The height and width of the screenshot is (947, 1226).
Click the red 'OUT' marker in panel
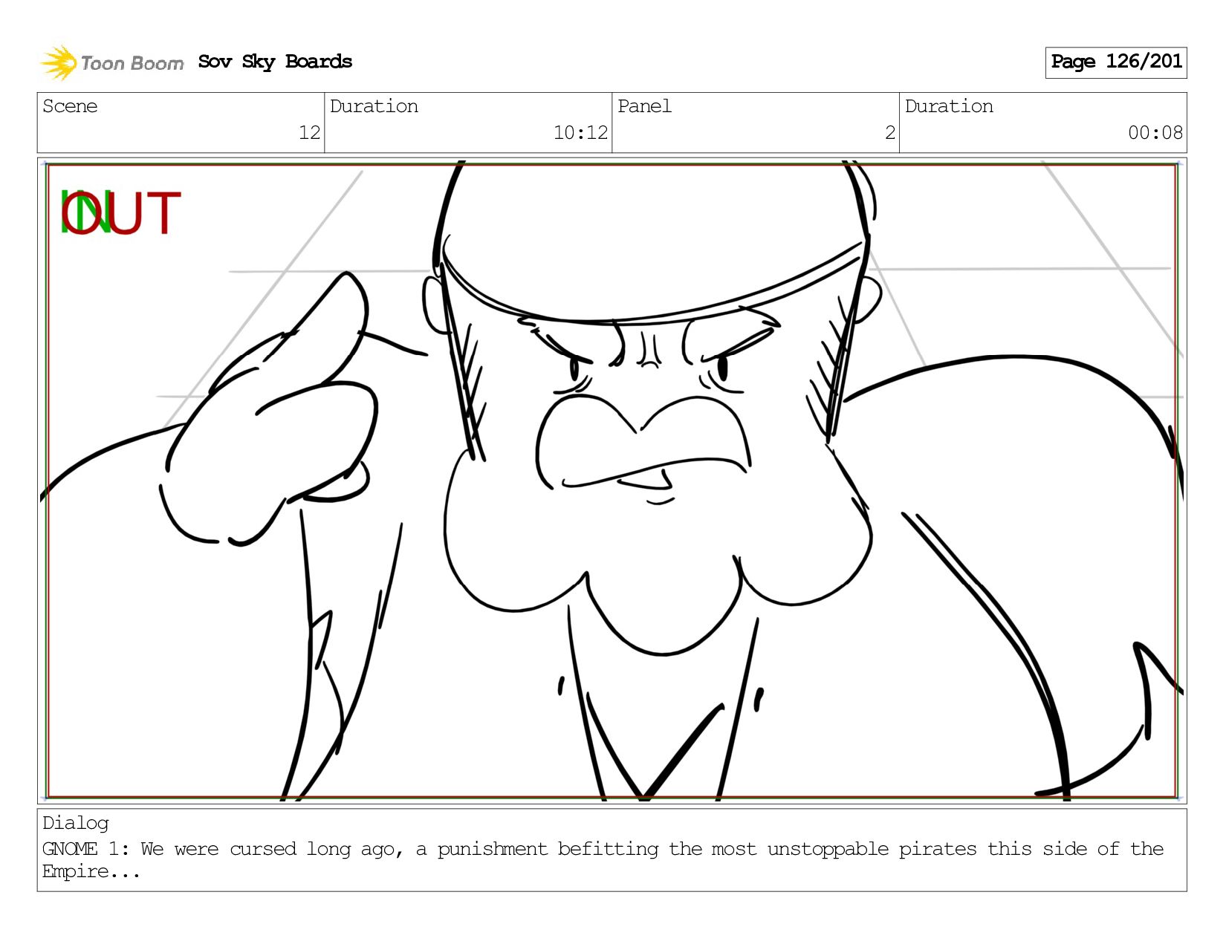tap(121, 213)
